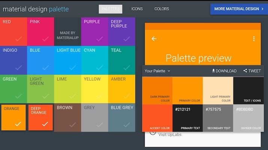This screenshot has height=150, width=268.
Task: Click the dropdown arrow beside Your Palette
Action: 169,71
